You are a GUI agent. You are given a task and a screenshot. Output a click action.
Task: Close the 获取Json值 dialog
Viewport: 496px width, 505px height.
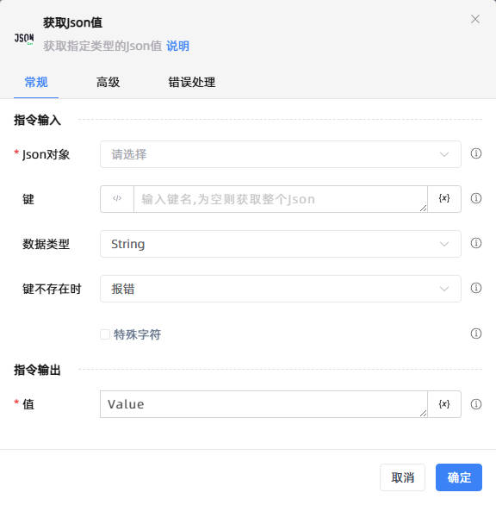tap(475, 19)
